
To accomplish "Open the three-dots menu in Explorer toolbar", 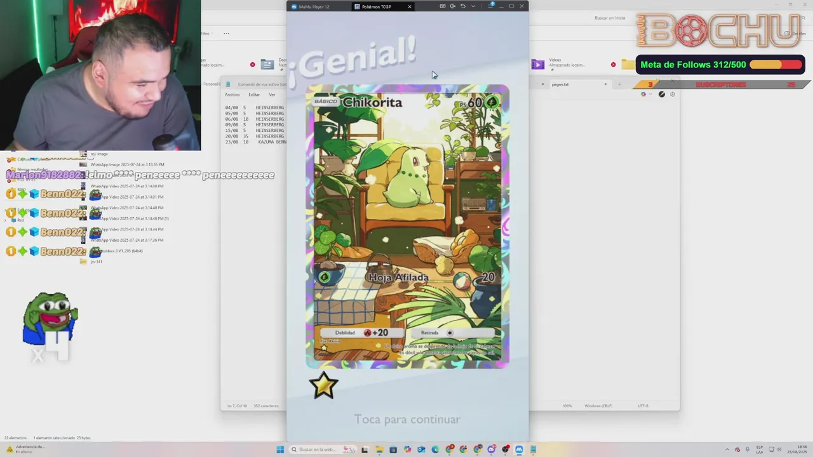I will (x=226, y=33).
